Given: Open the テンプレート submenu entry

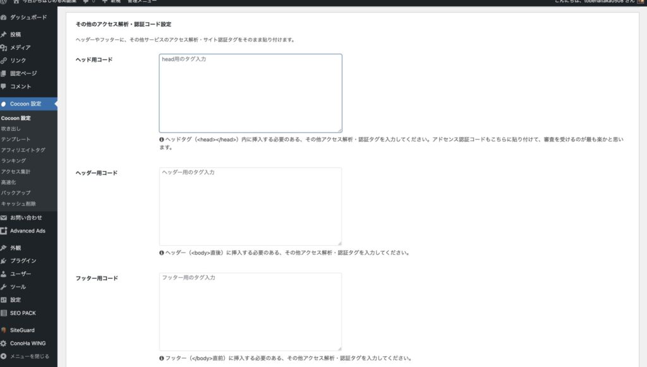Looking at the screenshot, I should point(16,140).
